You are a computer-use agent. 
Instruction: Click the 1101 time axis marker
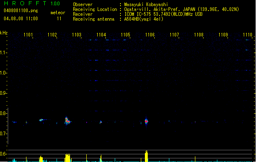(28, 35)
